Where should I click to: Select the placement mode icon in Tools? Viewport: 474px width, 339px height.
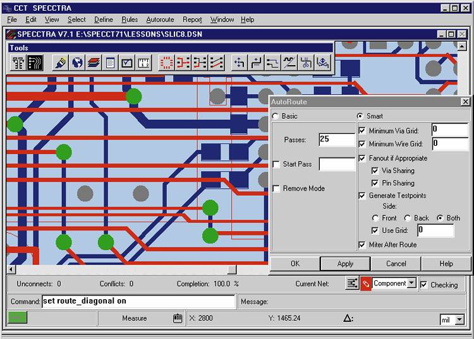pos(18,62)
